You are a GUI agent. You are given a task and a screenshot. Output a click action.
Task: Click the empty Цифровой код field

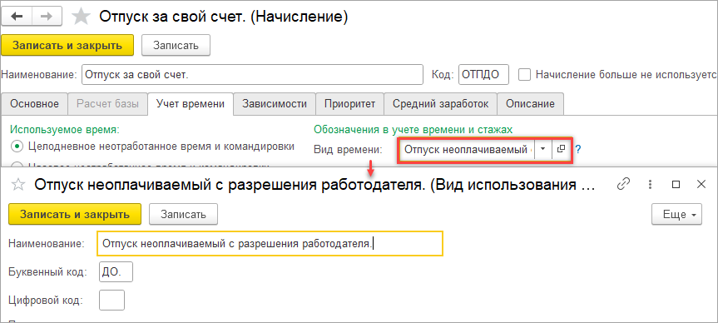[x=111, y=300]
